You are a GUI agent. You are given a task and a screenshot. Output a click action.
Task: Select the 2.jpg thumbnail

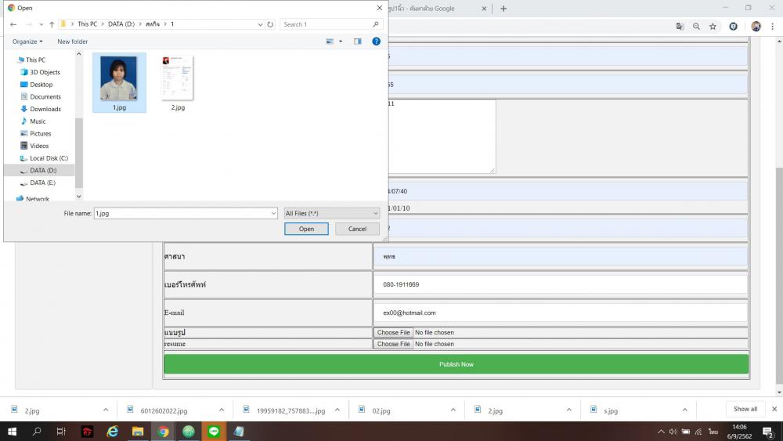[x=178, y=83]
